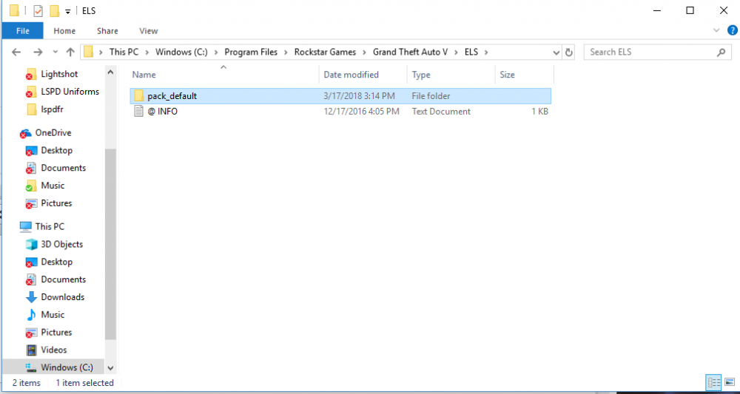Open the Customize Quick Access Toolbar arrow
Image resolution: width=740 pixels, height=394 pixels.
(68, 11)
